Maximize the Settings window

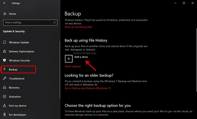(184, 3)
